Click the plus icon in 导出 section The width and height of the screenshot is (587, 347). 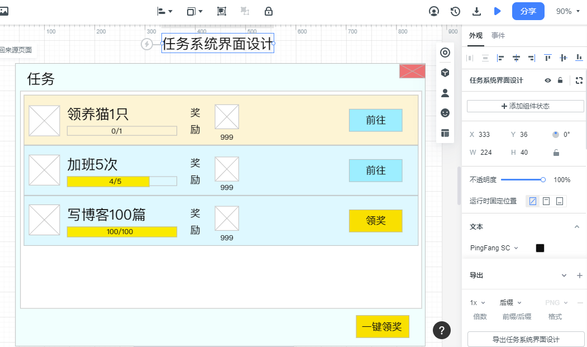580,275
